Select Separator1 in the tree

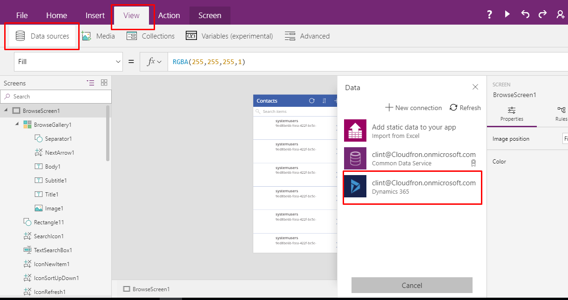pos(58,139)
